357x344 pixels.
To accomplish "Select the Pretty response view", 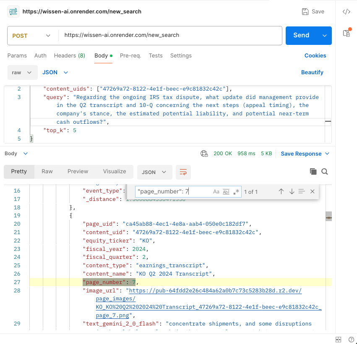I will coord(19,172).
